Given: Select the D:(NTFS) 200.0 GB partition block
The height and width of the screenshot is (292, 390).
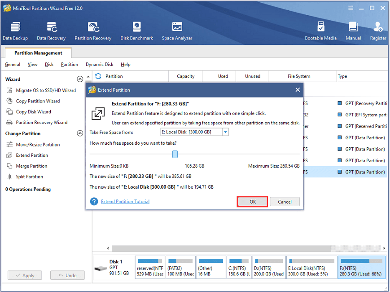Looking at the screenshot, I should [x=269, y=268].
